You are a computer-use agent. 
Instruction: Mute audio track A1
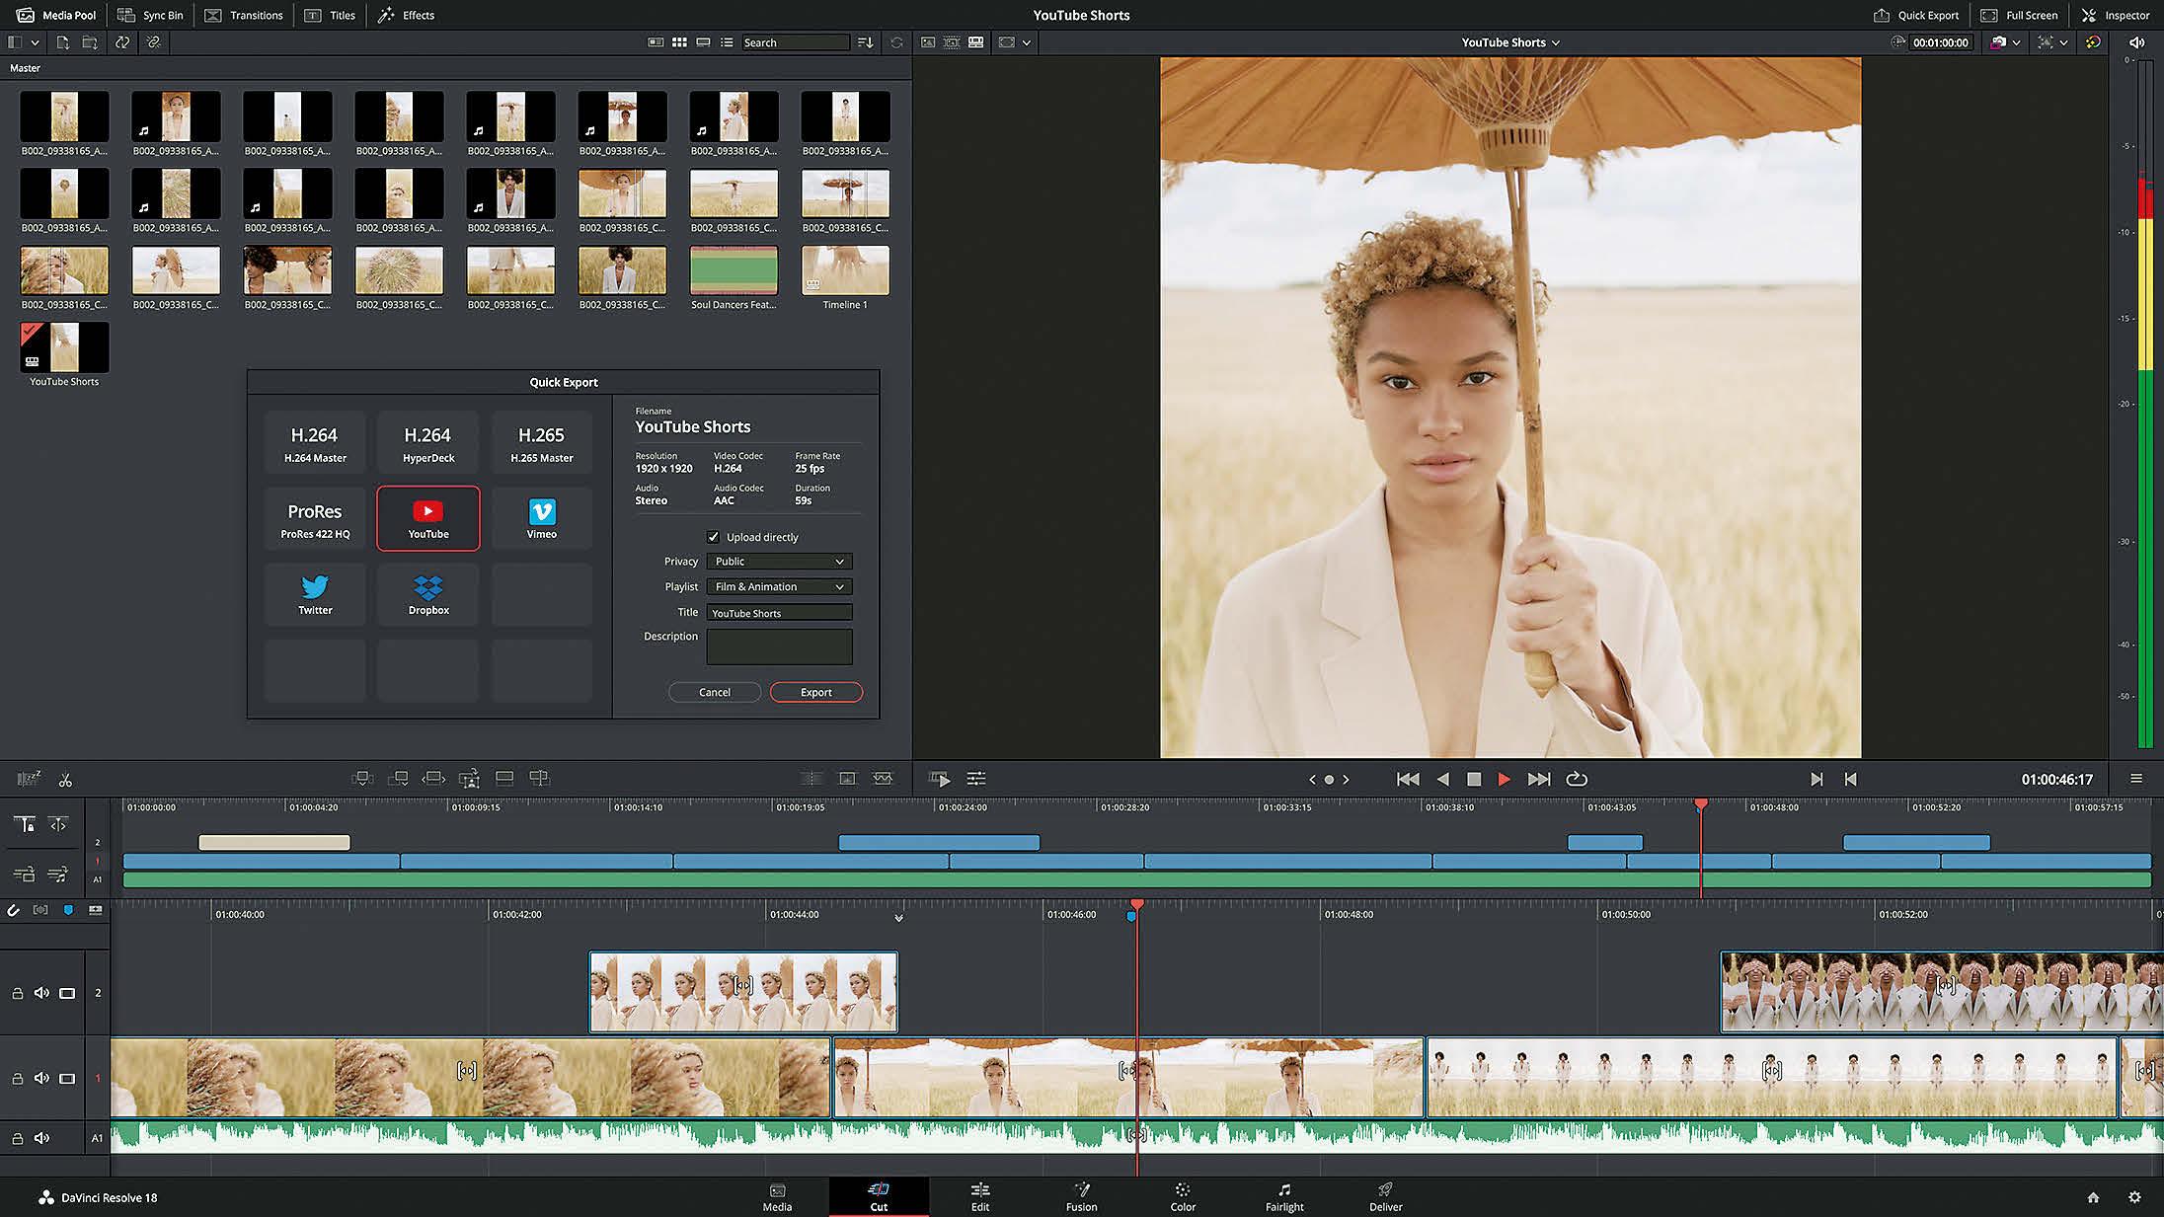41,1138
